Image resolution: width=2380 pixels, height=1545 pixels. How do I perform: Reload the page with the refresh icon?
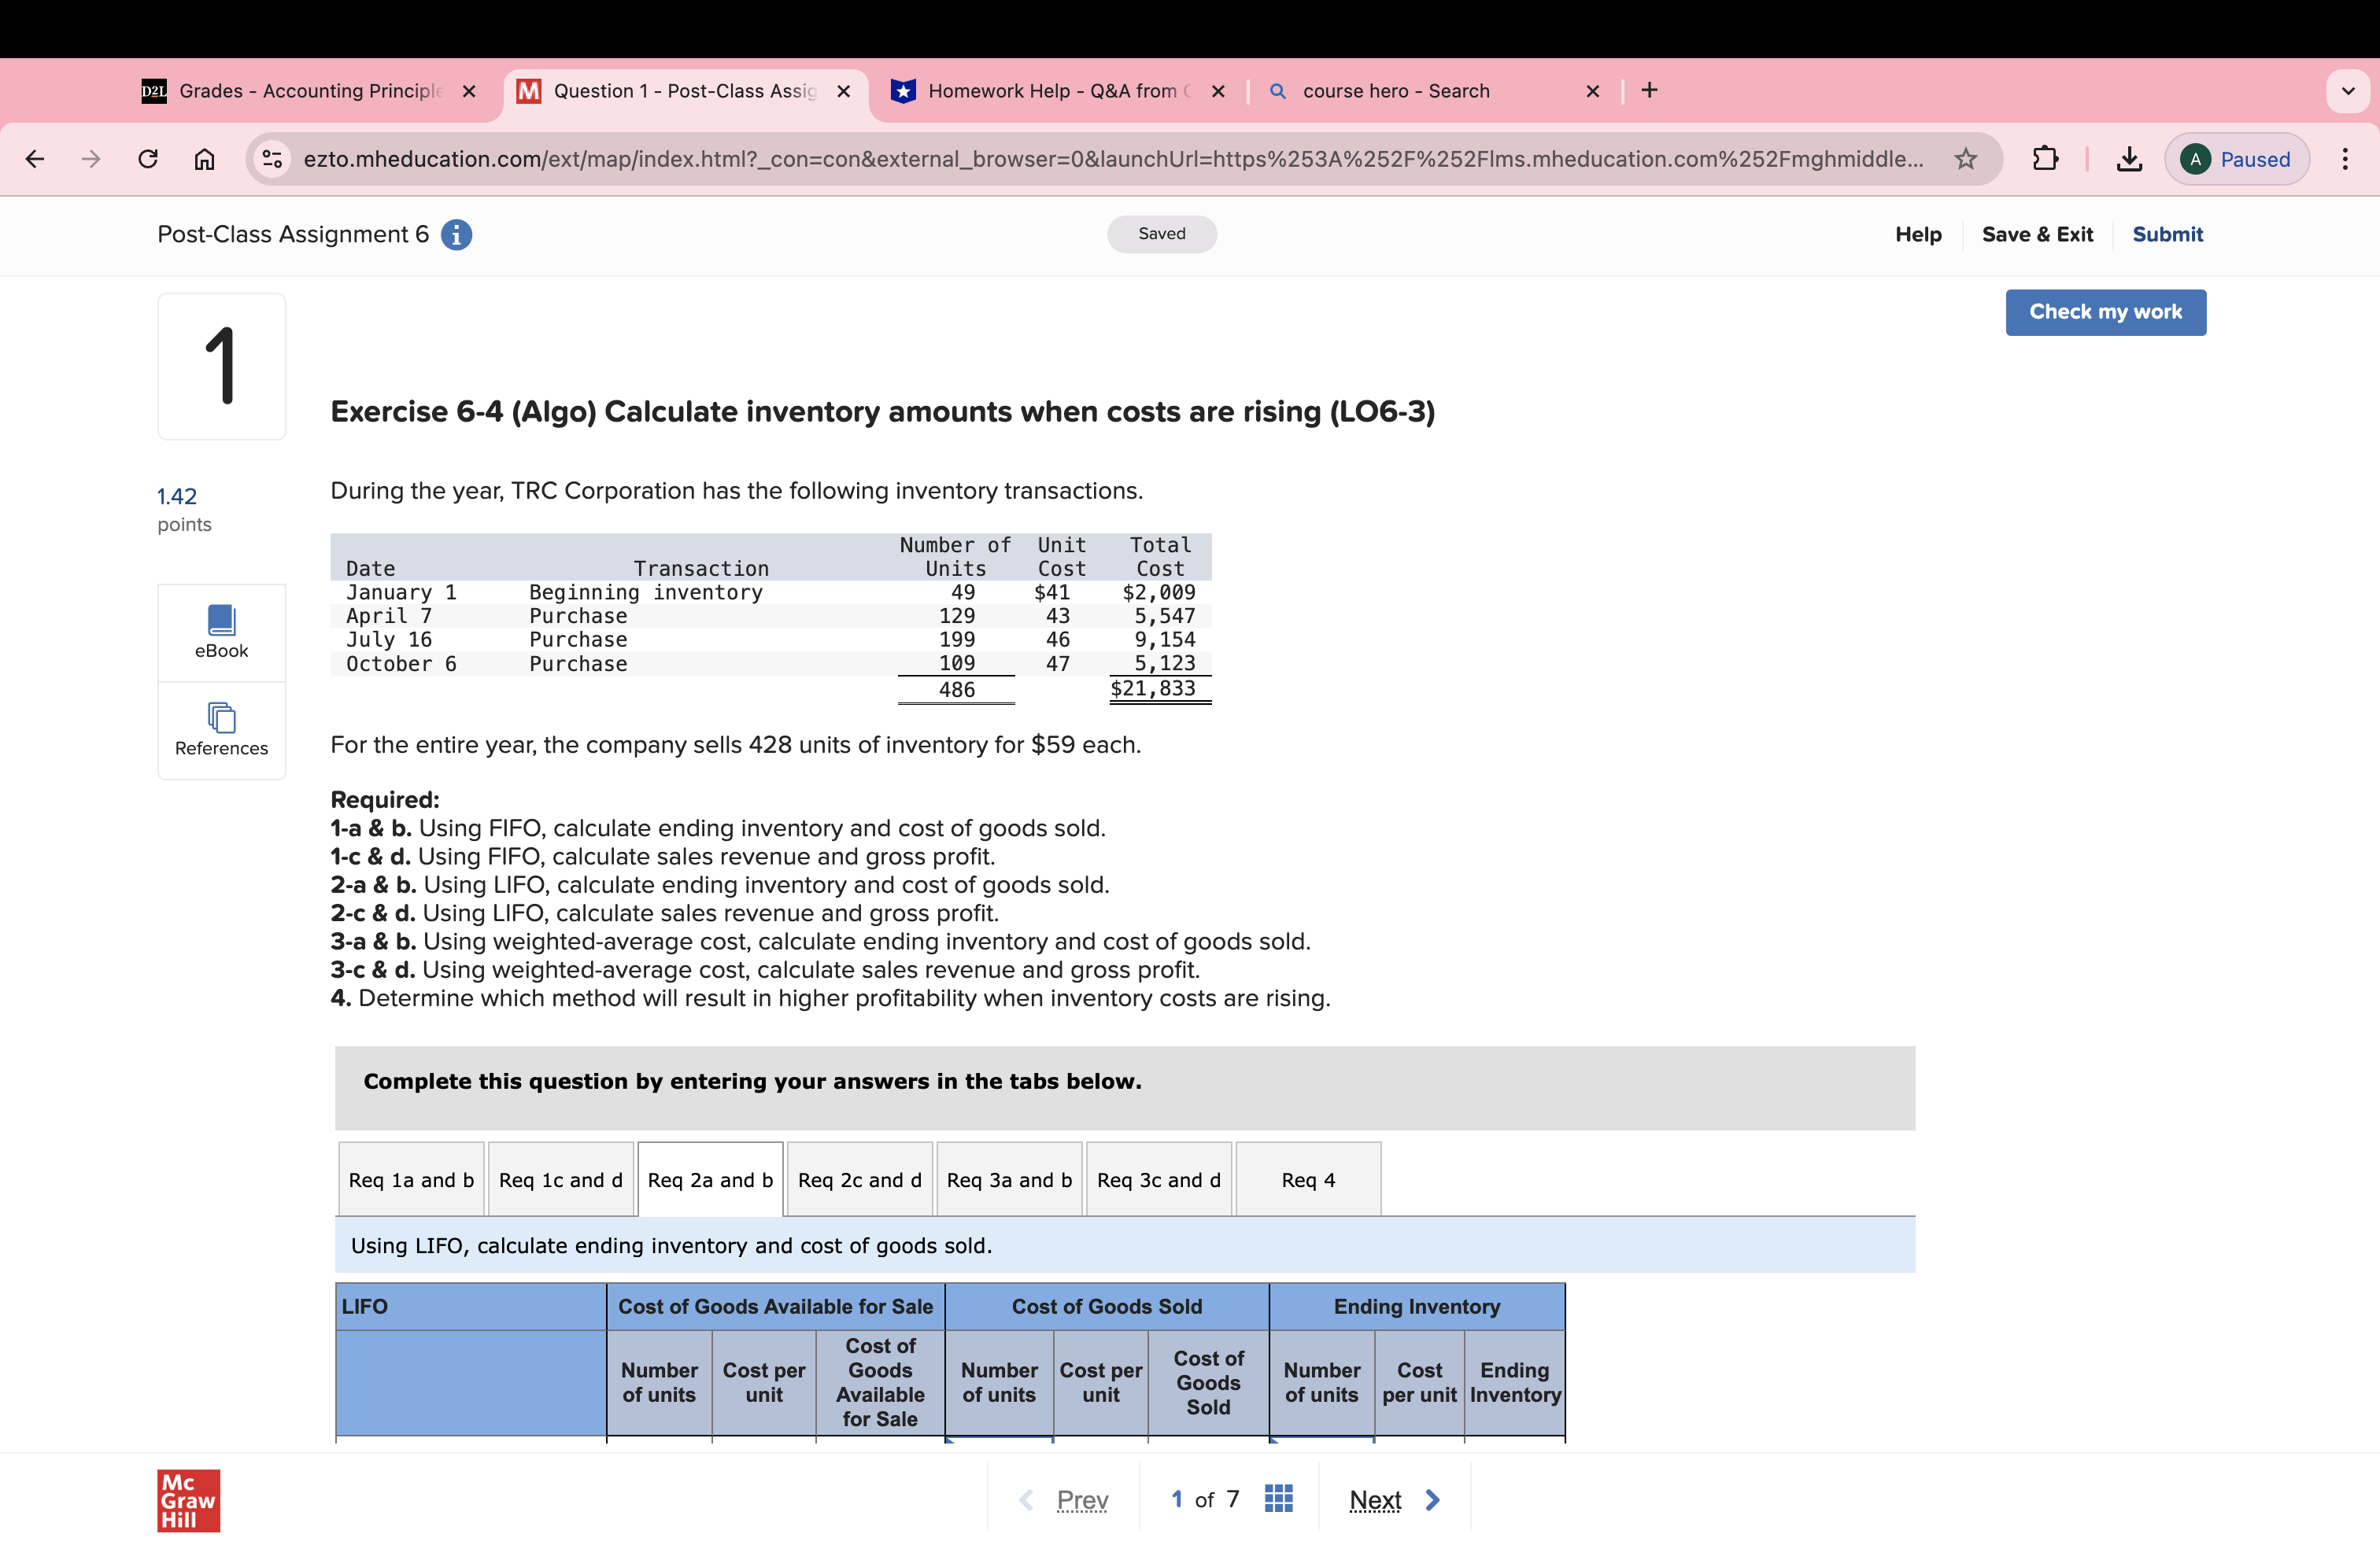point(148,158)
